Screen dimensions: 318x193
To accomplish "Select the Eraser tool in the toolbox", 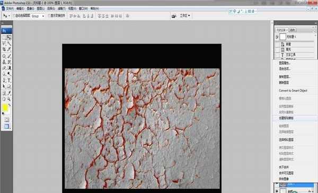I will pyautogui.click(x=4, y=68).
